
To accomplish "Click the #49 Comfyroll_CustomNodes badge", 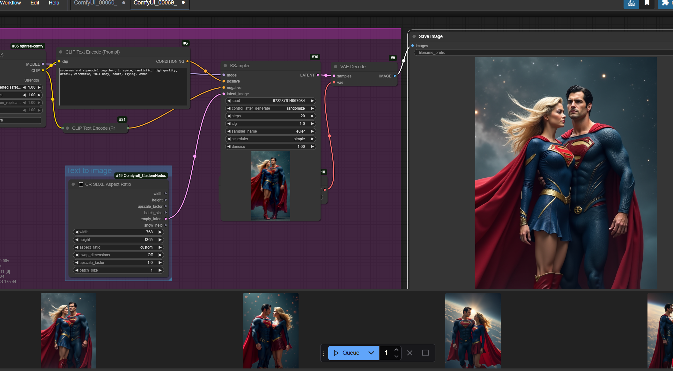I will [x=141, y=176].
